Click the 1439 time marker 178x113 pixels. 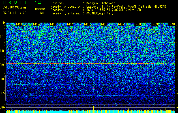(155, 24)
